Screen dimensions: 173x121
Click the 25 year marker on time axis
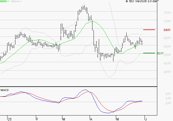(10, 119)
